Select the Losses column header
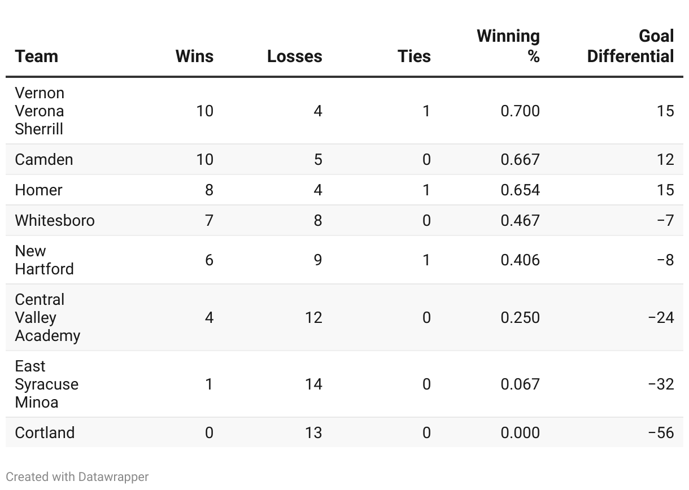689x490 pixels. [x=294, y=56]
